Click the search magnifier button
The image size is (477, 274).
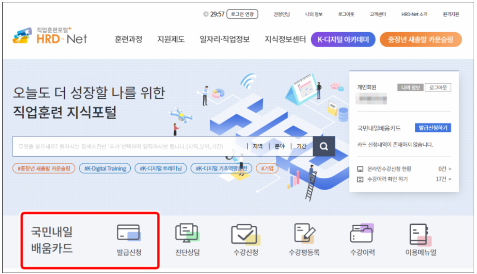(x=324, y=146)
